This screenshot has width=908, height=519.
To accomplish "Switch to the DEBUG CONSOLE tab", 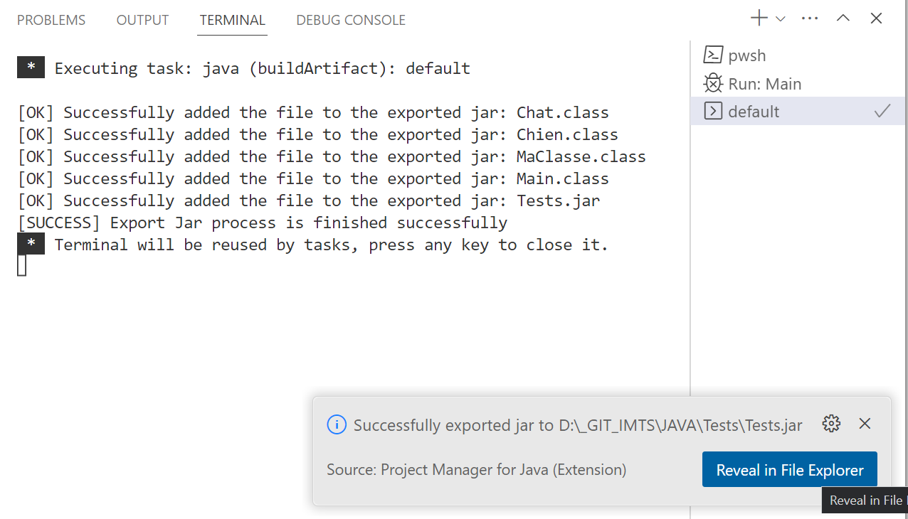I will point(351,21).
